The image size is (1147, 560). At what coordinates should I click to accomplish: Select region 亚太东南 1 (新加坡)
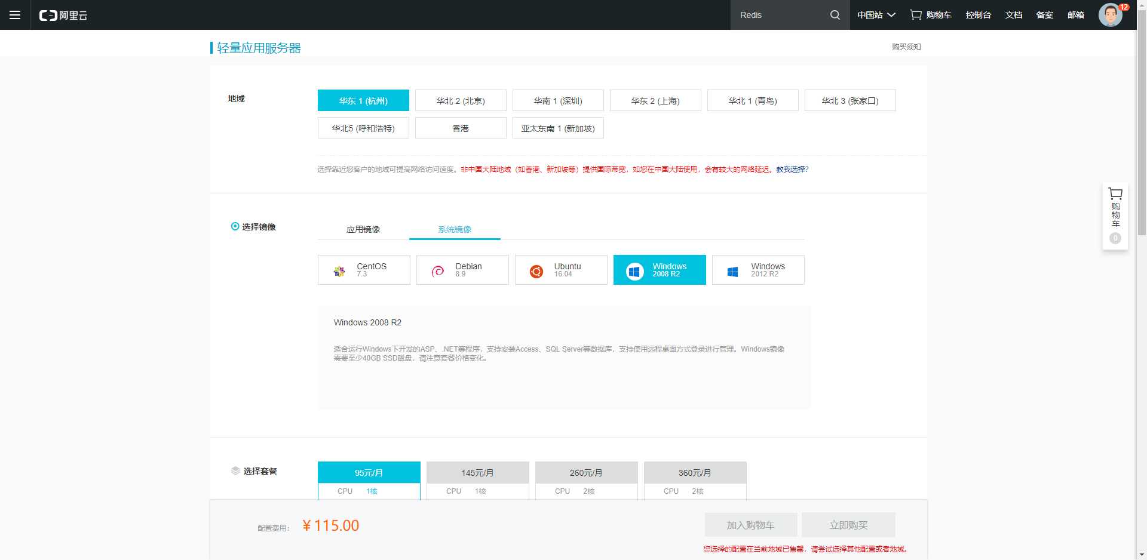pos(558,128)
